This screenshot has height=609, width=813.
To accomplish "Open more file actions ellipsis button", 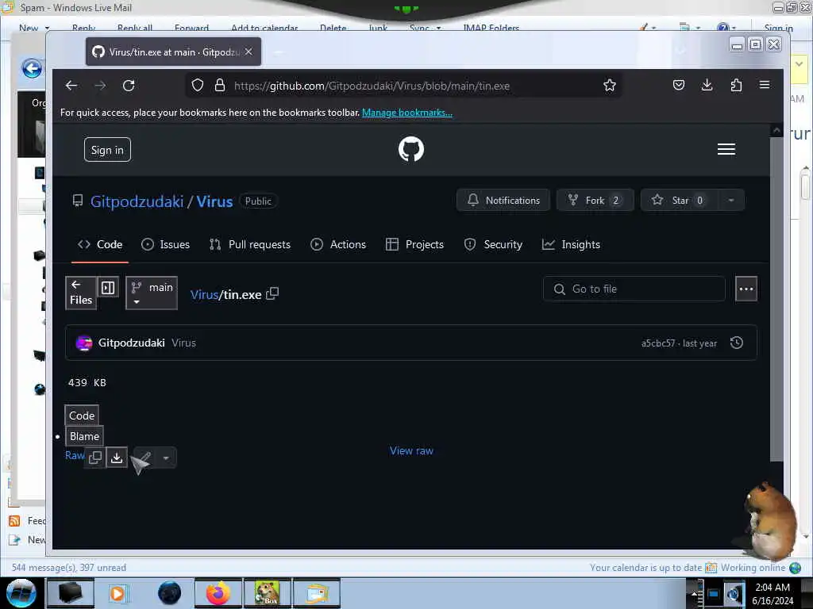I will tap(746, 289).
